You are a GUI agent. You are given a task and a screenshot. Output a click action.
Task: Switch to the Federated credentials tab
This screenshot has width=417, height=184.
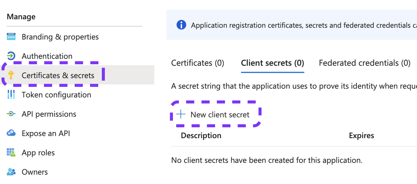coord(364,63)
